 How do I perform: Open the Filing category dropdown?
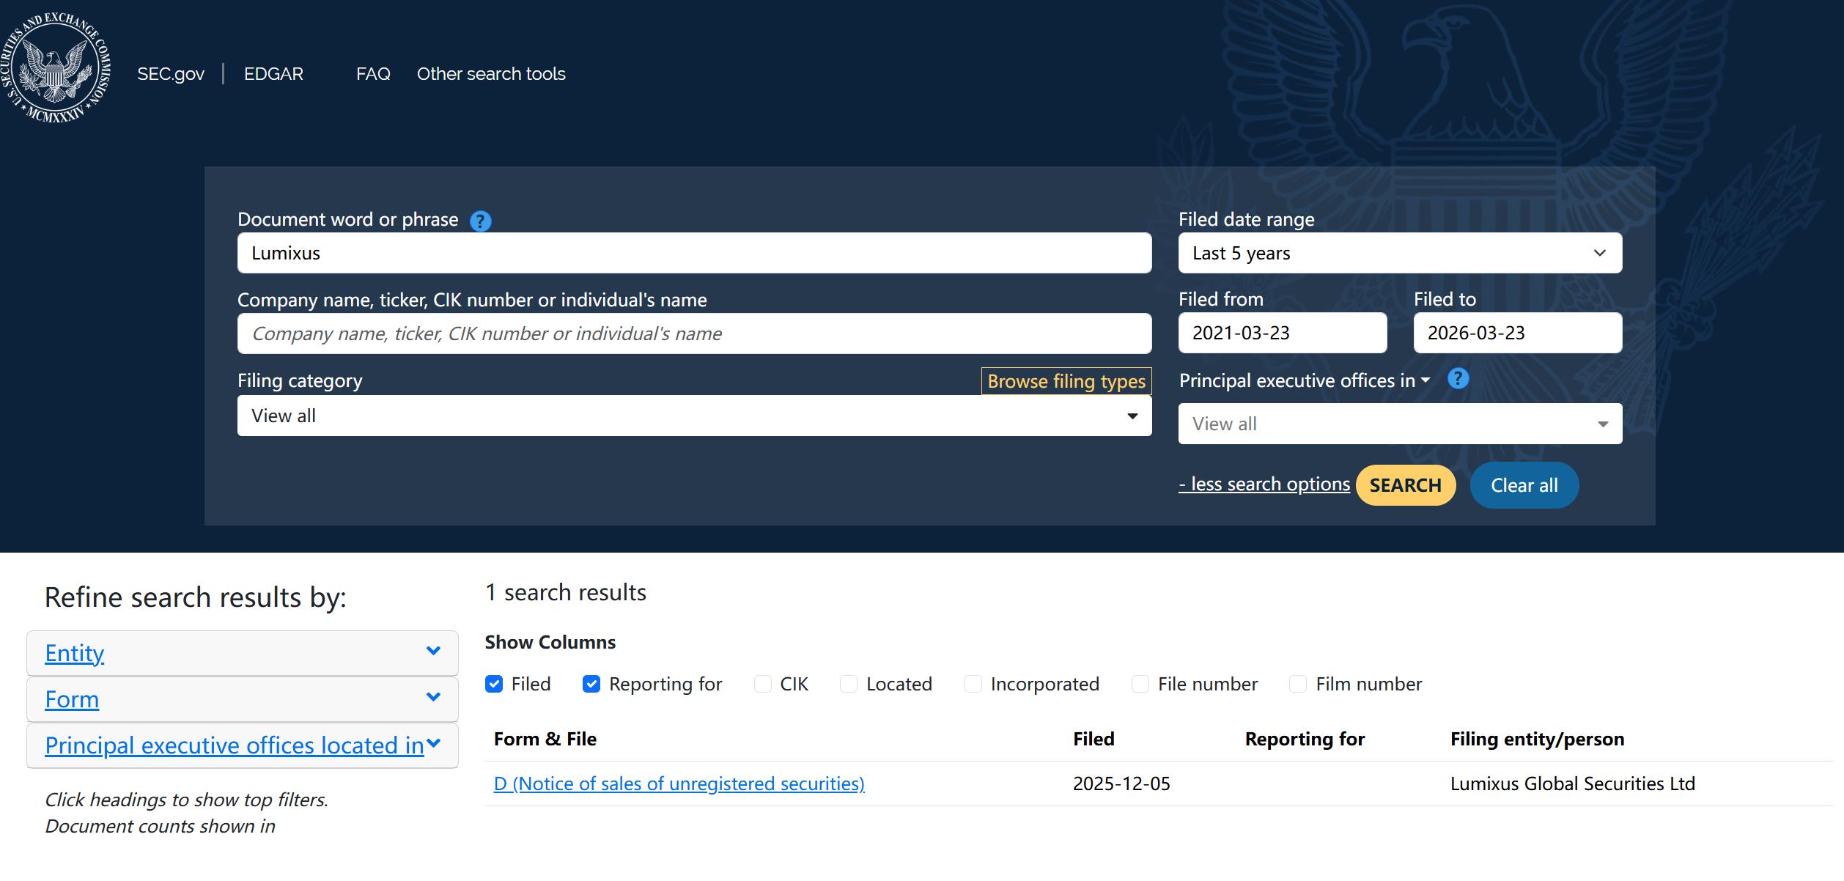point(694,416)
